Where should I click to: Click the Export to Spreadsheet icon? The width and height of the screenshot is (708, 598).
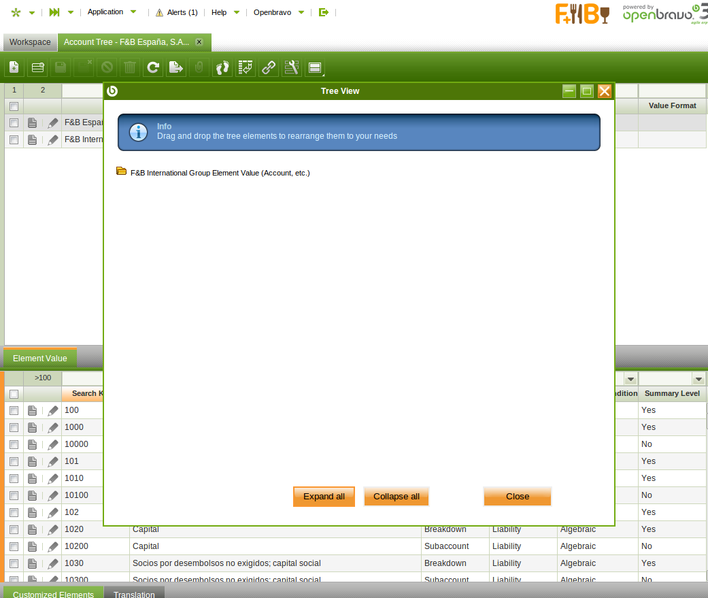click(x=176, y=68)
